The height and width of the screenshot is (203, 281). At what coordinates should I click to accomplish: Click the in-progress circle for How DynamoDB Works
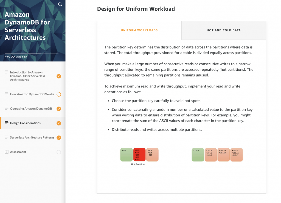59,95
